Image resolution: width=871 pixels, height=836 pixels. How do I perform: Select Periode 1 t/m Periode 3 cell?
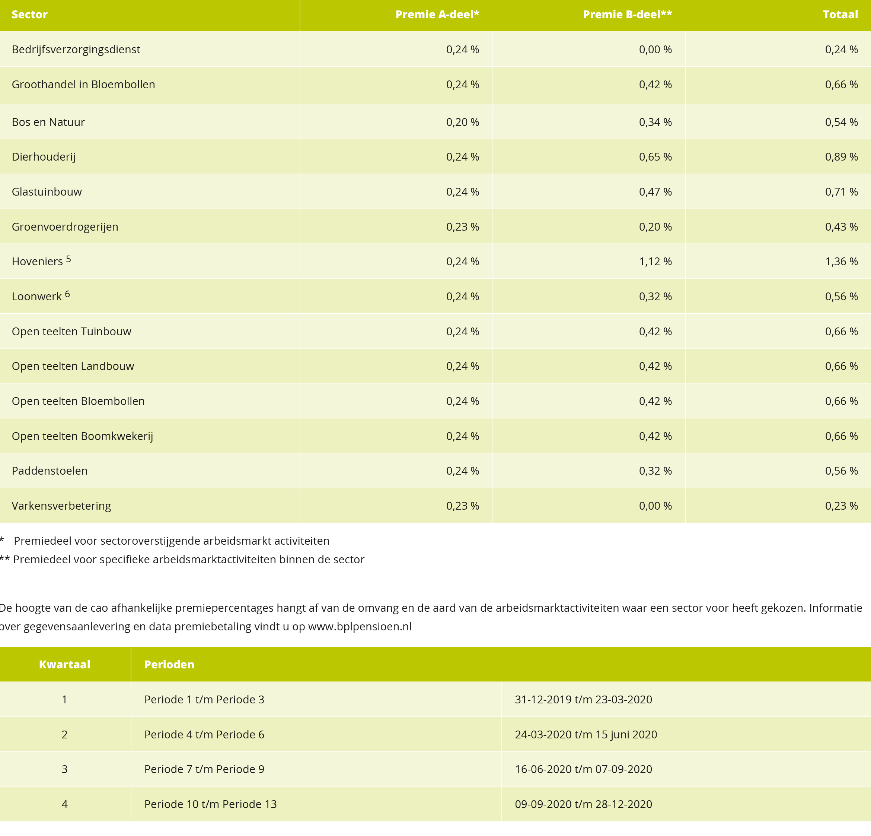pyautogui.click(x=204, y=700)
